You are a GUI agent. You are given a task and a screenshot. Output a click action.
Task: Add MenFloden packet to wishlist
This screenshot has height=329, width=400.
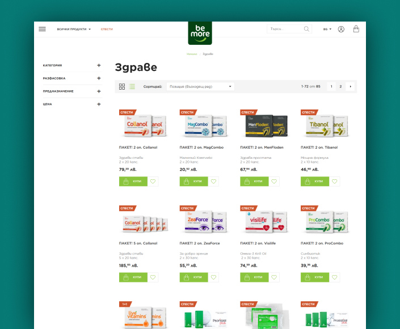tap(274, 182)
